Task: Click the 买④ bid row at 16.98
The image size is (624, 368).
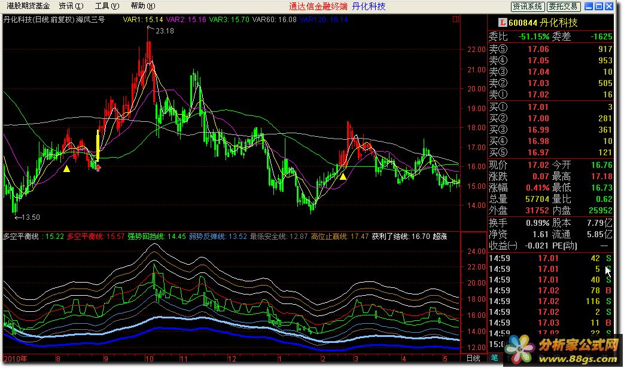Action: 551,141
